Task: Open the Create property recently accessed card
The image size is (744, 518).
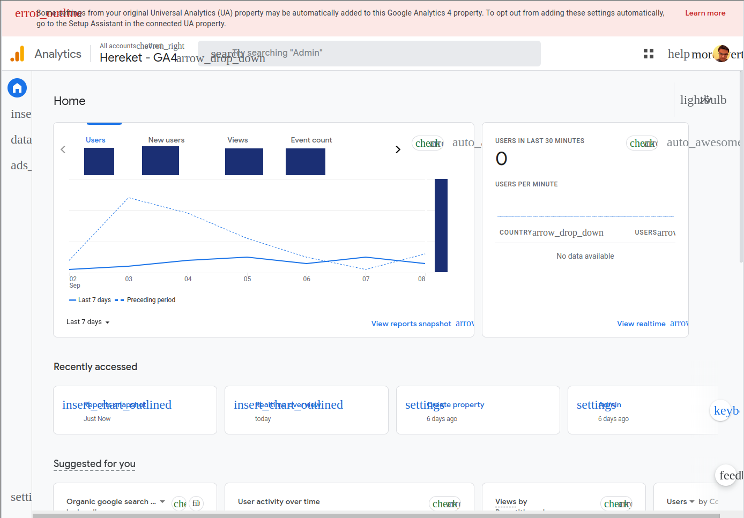Action: click(x=478, y=410)
